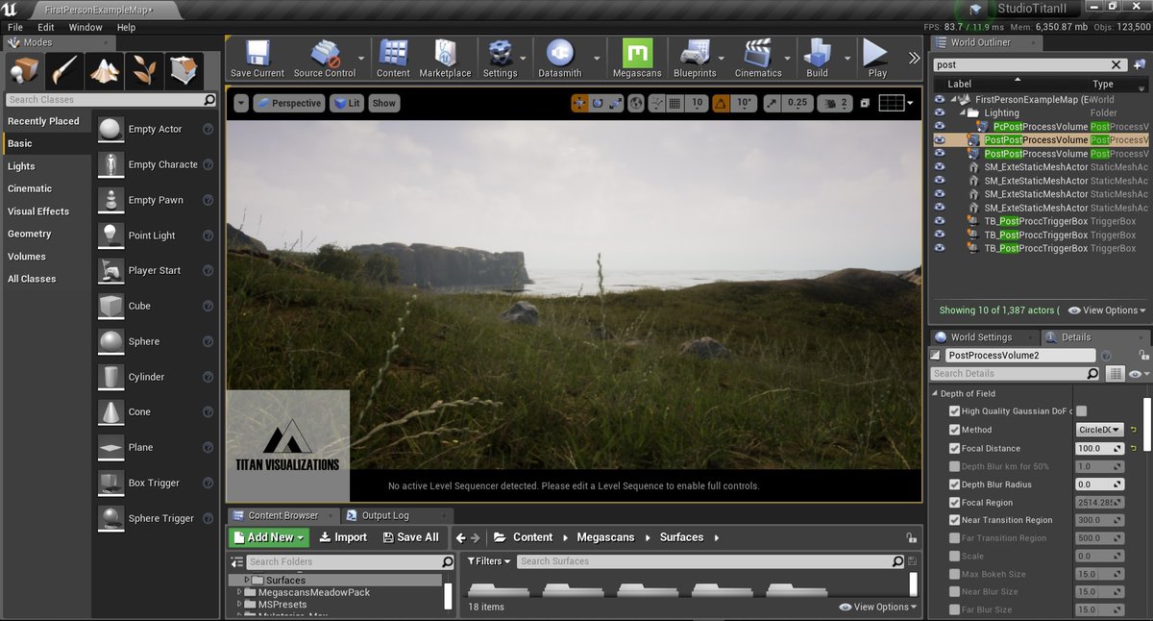
Task: Click the Details property matrix grid icon
Action: coord(1115,373)
